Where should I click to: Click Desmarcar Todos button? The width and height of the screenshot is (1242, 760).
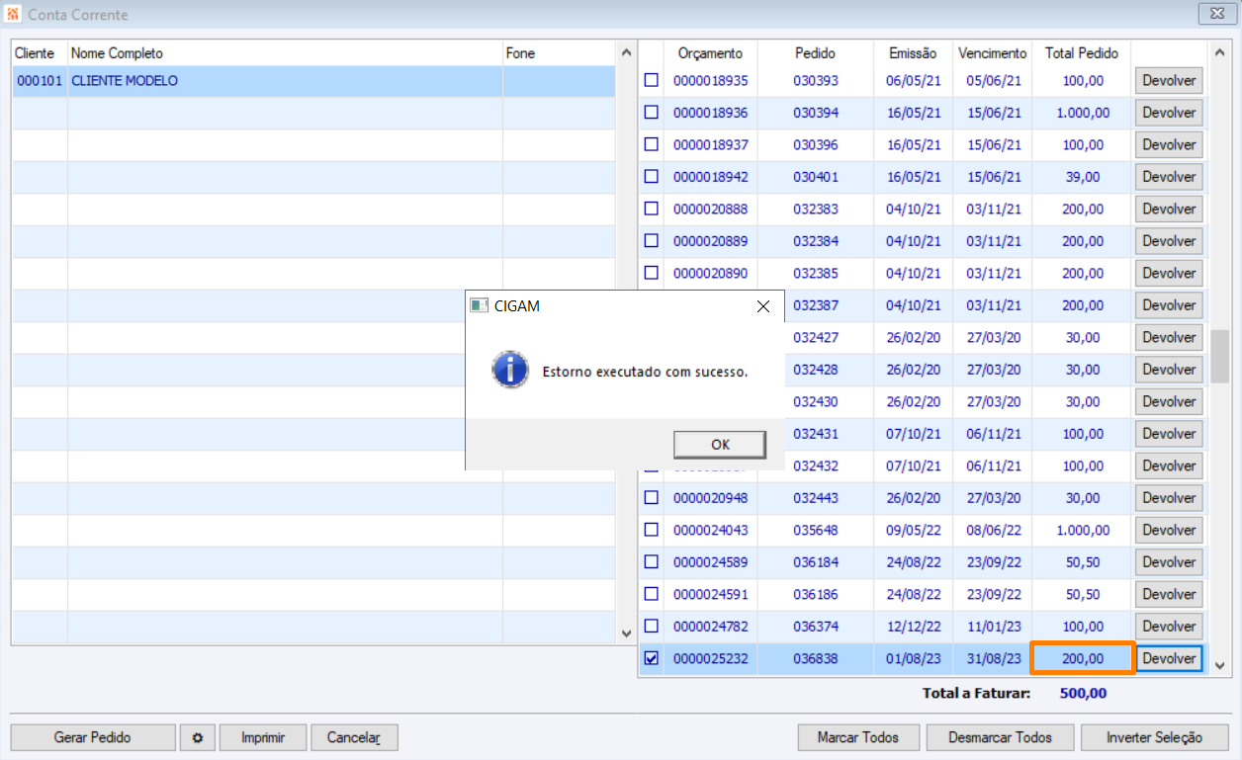(x=1000, y=737)
